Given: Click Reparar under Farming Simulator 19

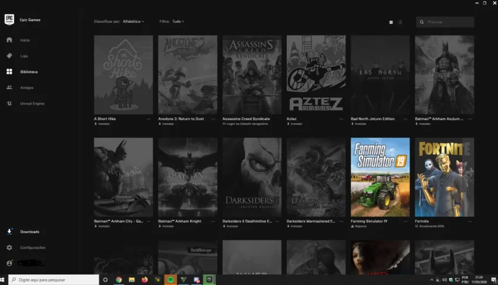Looking at the screenshot, I should pos(359,226).
